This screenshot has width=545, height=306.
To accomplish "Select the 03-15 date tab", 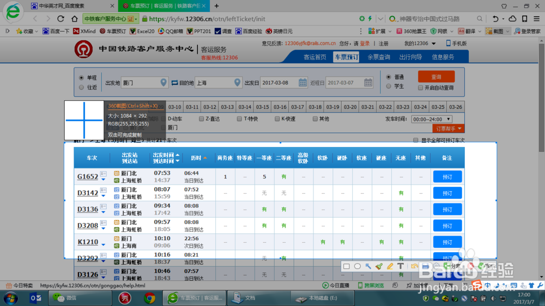I will pos(263,107).
